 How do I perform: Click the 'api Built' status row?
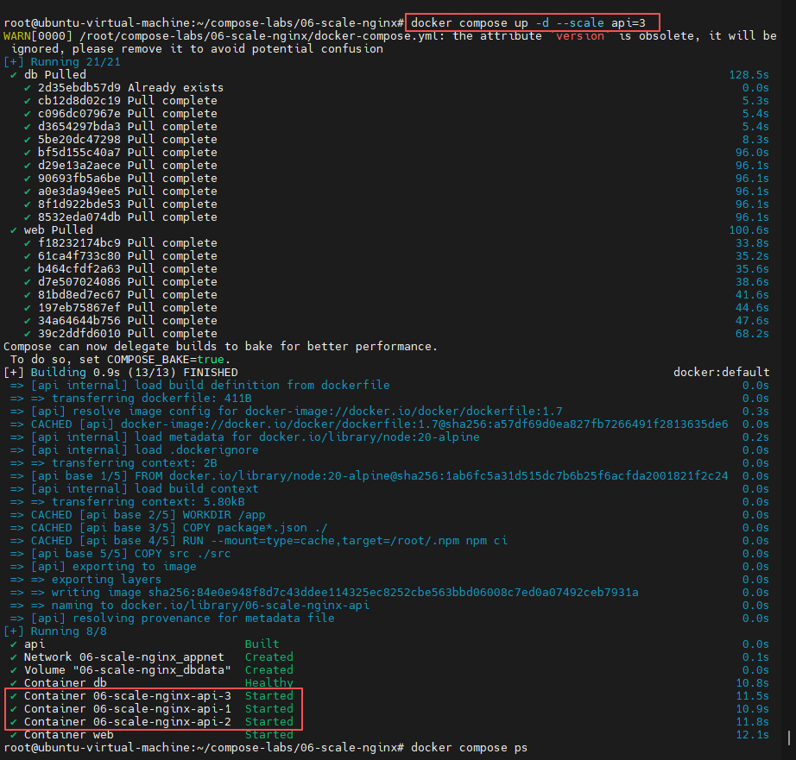pos(151,644)
